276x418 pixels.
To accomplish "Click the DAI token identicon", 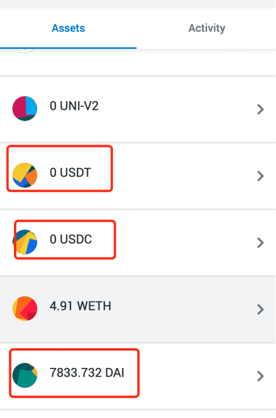I will click(25, 375).
